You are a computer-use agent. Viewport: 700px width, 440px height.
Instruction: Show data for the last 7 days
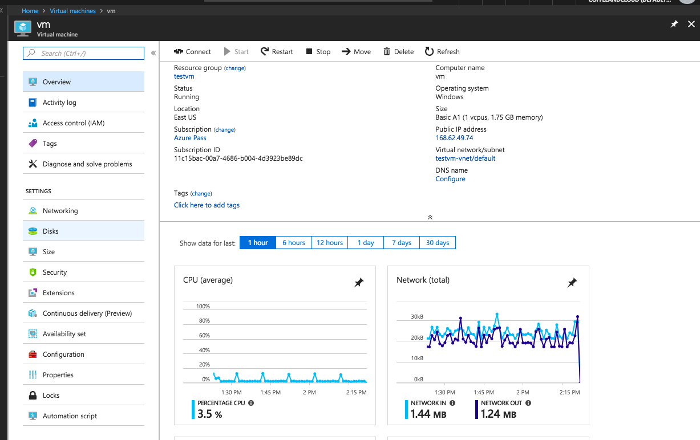tap(401, 242)
